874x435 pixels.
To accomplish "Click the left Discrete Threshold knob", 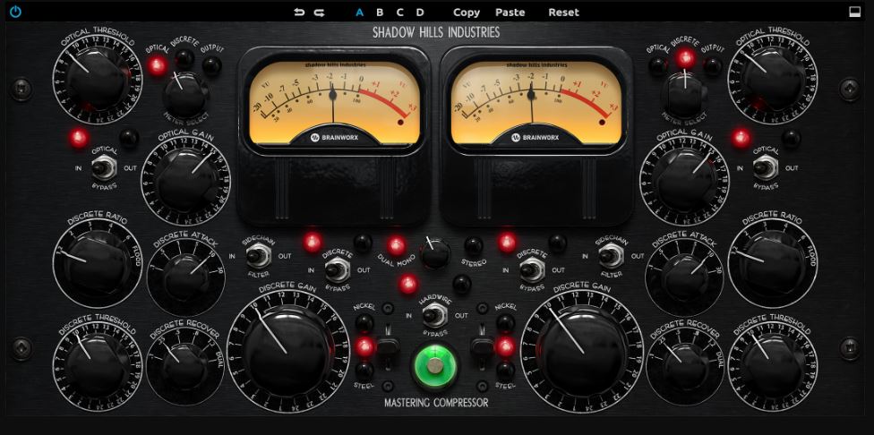I will (x=97, y=366).
